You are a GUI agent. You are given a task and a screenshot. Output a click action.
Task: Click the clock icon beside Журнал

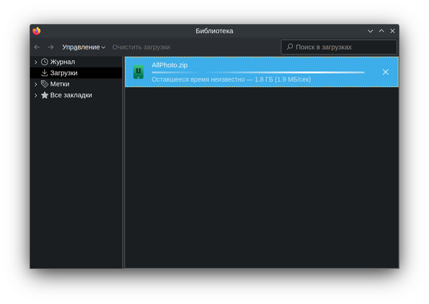45,62
